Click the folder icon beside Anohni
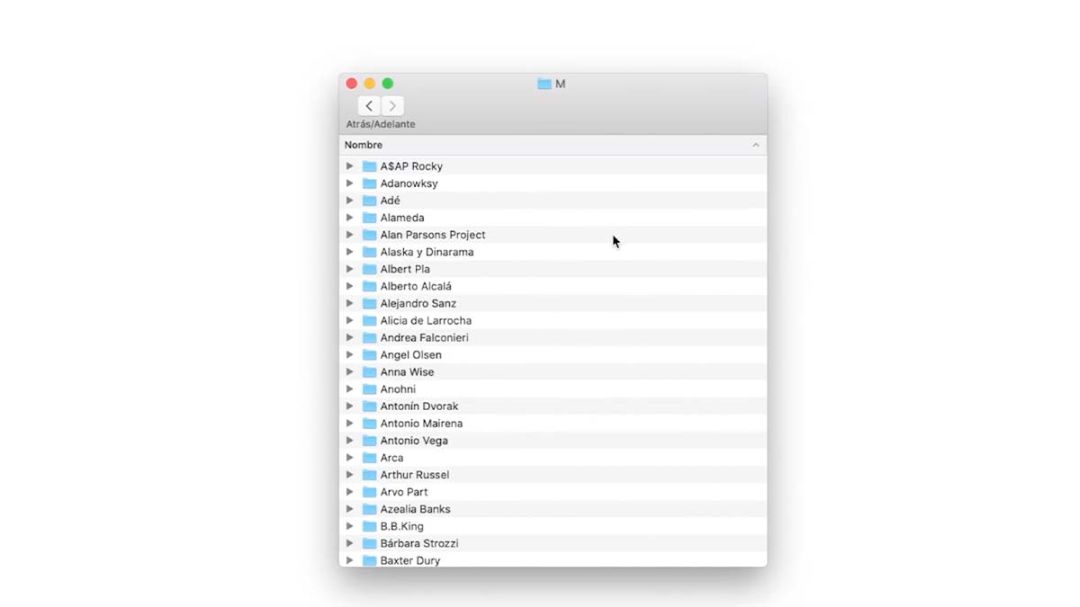1080x607 pixels. click(369, 389)
